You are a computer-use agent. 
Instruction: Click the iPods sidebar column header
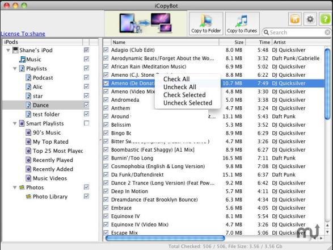[x=43, y=42]
